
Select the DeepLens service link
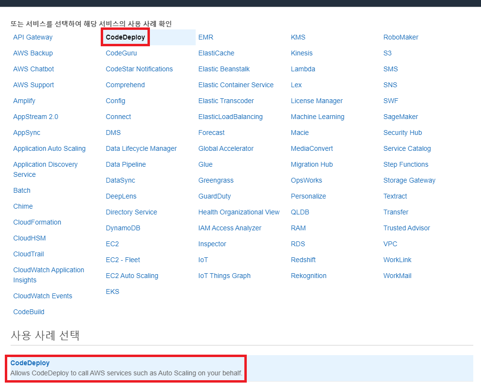(x=121, y=197)
